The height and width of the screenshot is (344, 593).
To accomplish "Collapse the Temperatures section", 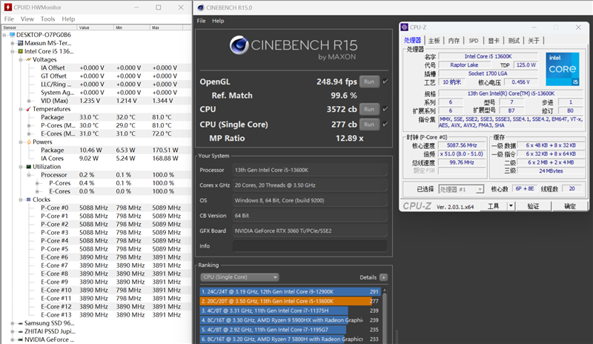I will pos(21,109).
